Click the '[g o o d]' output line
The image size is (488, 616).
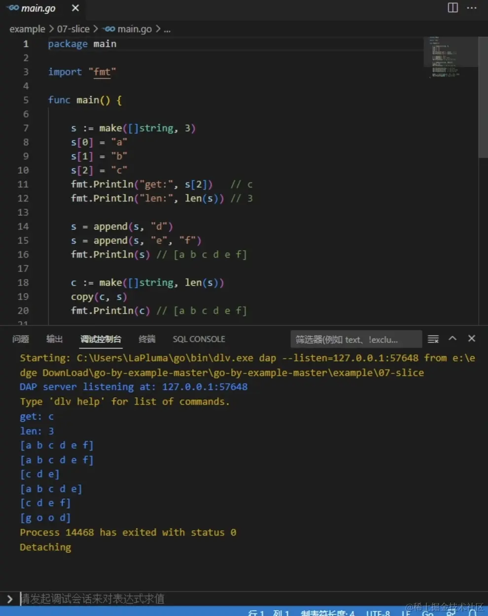[x=45, y=518]
